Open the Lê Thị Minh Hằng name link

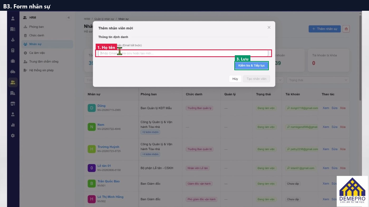[110, 197]
